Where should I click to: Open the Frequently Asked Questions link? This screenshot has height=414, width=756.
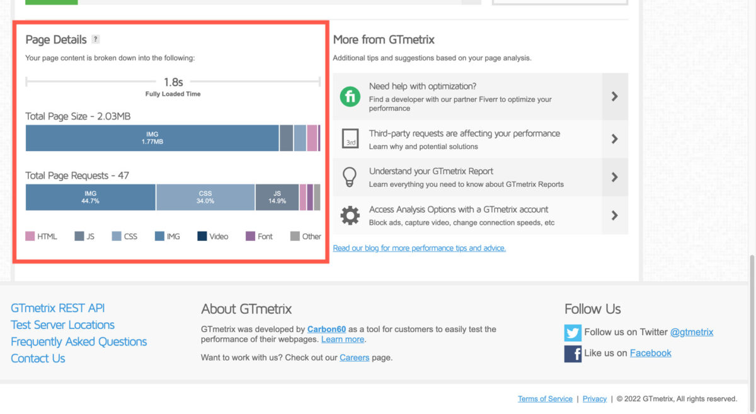pyautogui.click(x=79, y=342)
